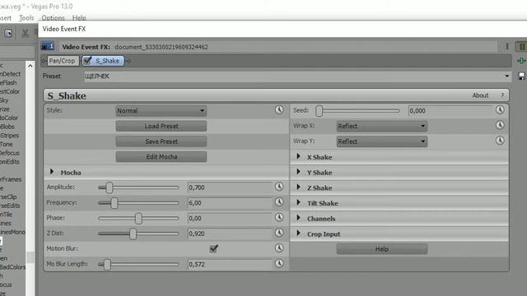Viewport: 527px width, 296px height.
Task: Click the Seed value field 0,000
Action: [x=450, y=111]
